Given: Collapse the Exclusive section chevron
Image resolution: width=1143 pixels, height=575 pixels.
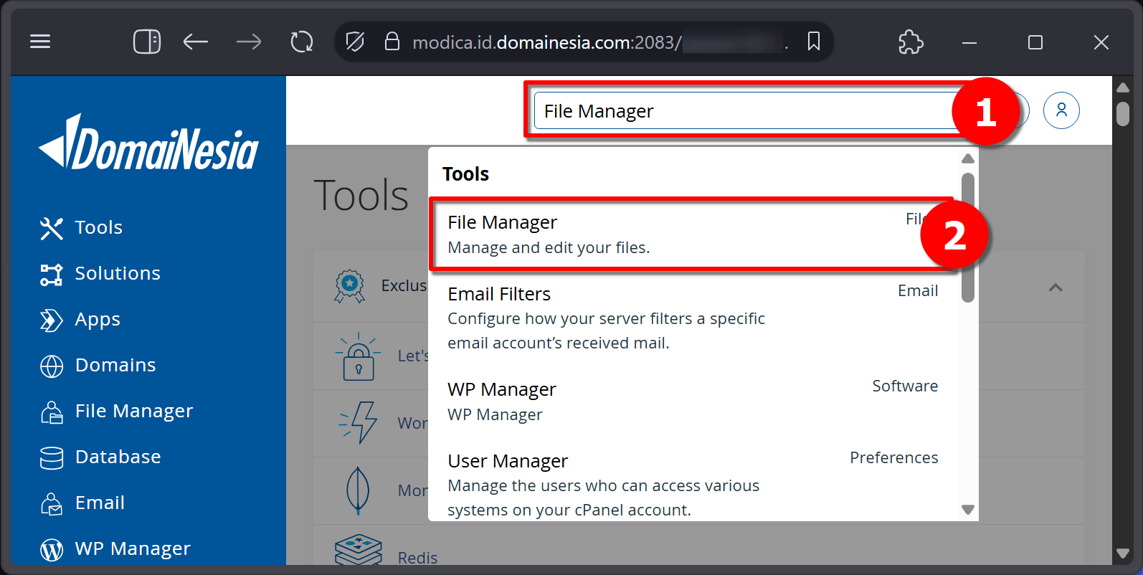Looking at the screenshot, I should [1056, 287].
